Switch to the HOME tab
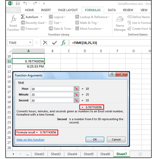Image resolution: width=157 pixels, height=159 pixels. (30, 10)
